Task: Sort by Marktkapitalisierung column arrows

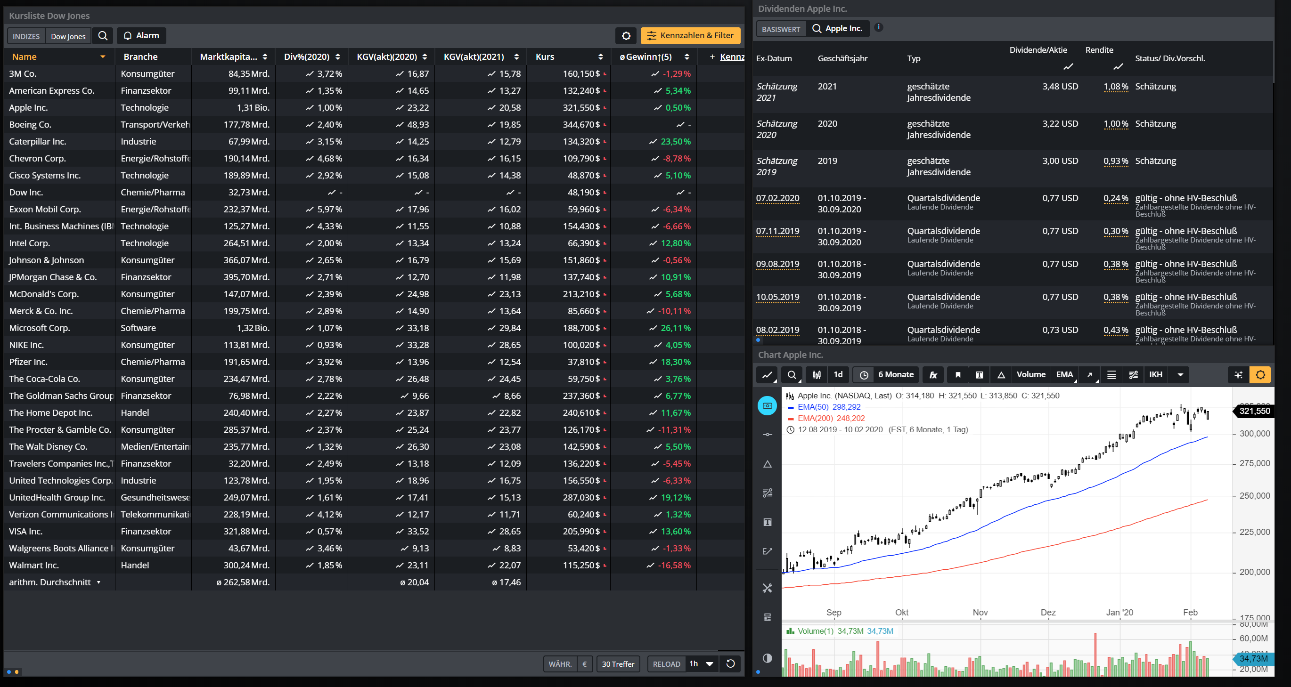Action: (265, 57)
